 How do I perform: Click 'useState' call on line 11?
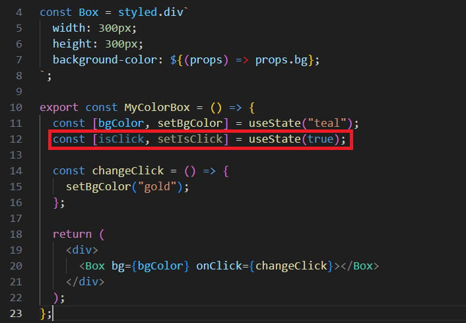[275, 124]
